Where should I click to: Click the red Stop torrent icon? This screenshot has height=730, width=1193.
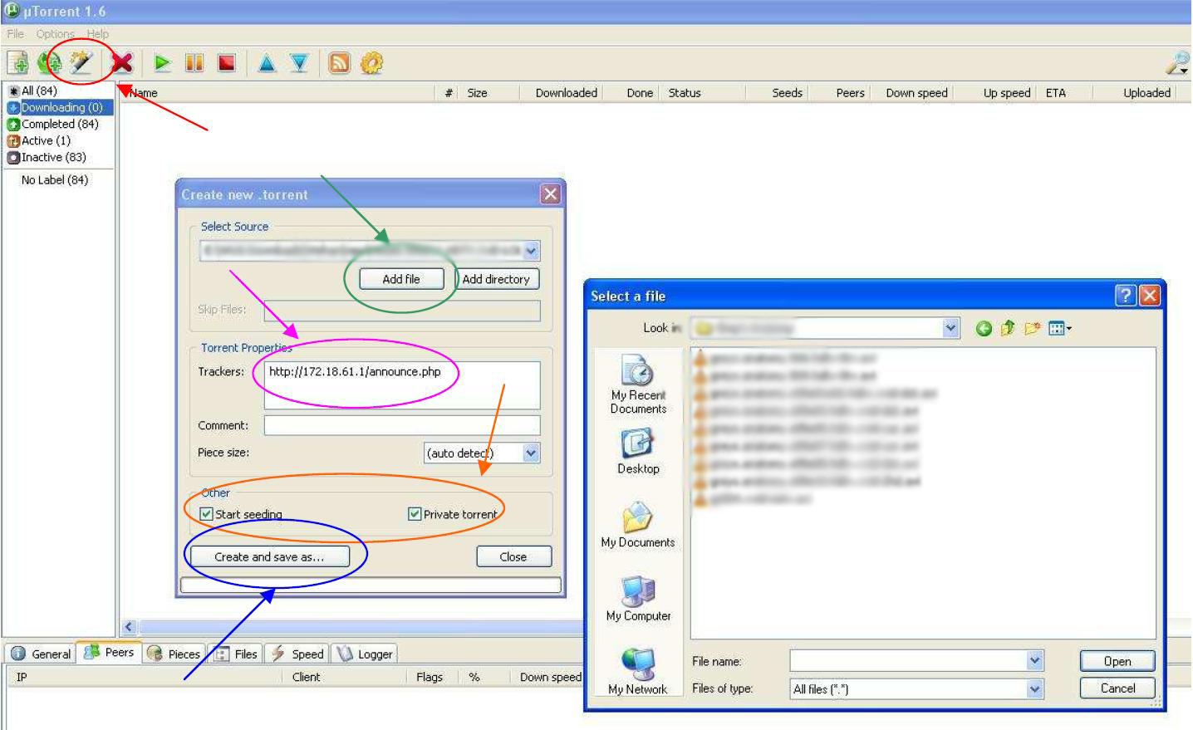pyautogui.click(x=226, y=63)
